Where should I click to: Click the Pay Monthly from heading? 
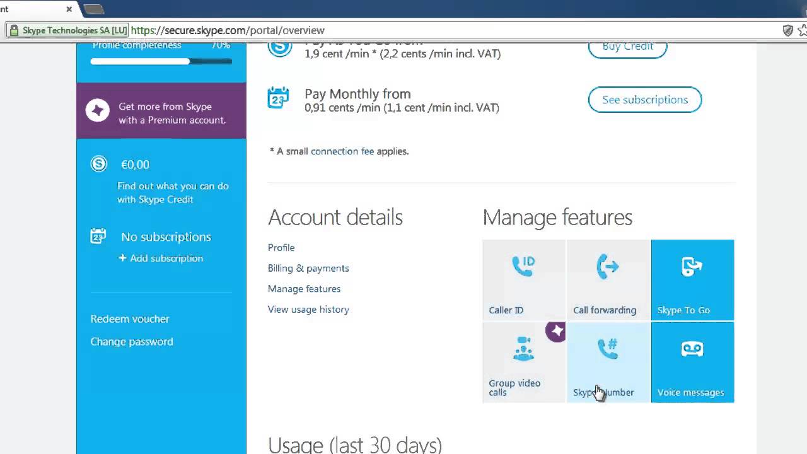[x=357, y=94]
